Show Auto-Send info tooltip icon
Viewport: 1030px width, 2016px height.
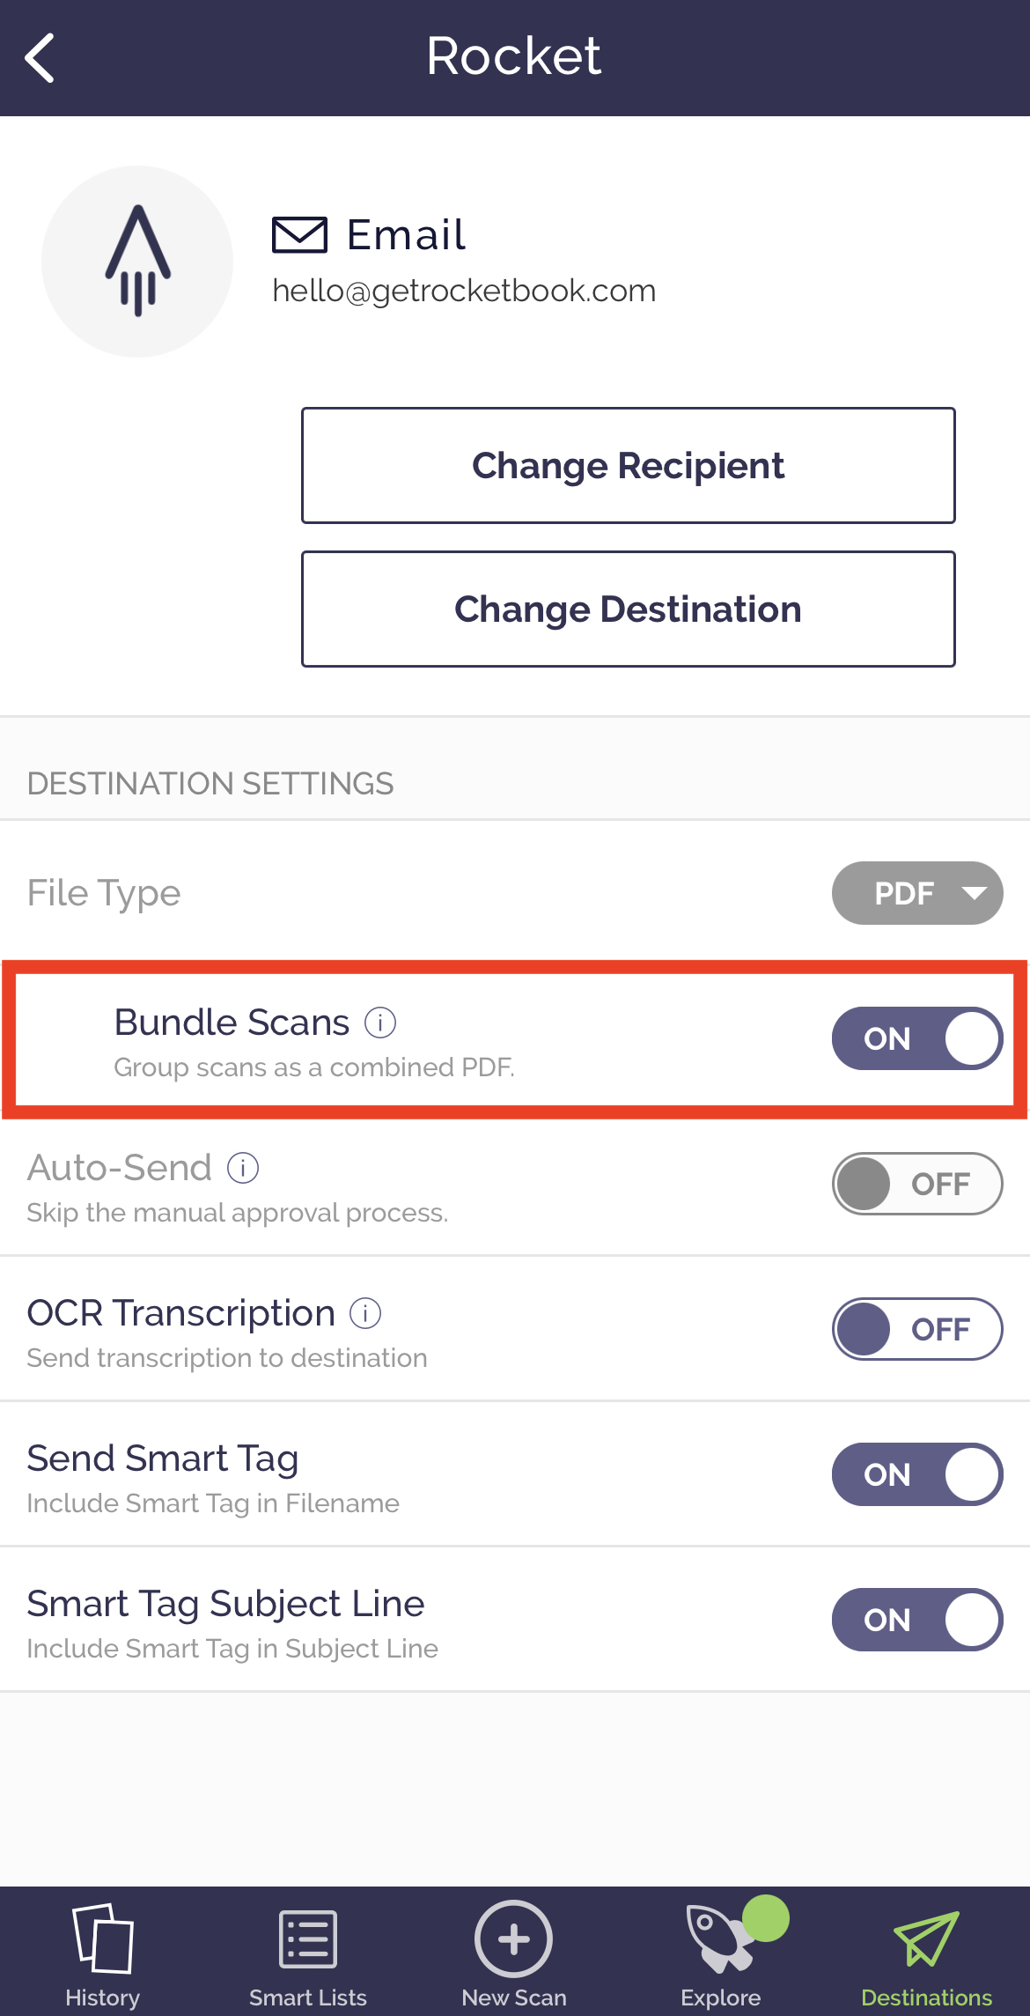coord(243,1168)
